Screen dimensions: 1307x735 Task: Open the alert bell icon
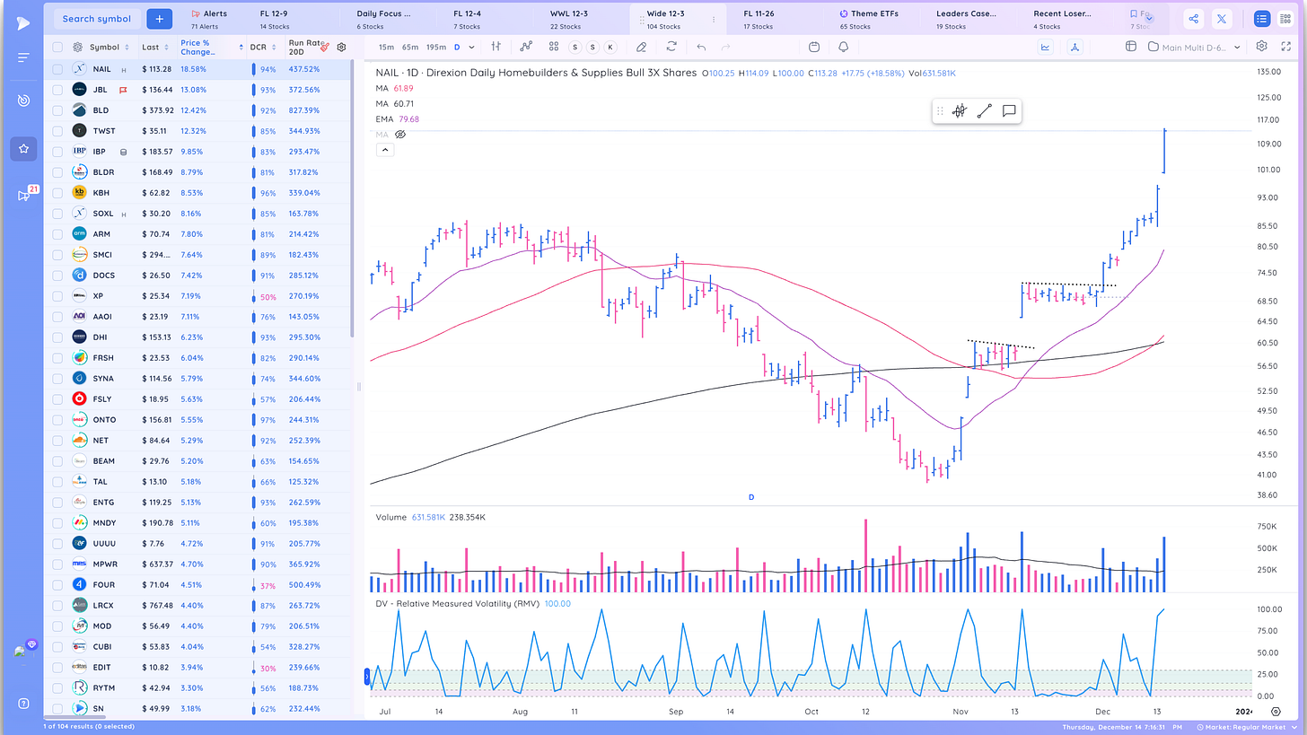pyautogui.click(x=843, y=47)
